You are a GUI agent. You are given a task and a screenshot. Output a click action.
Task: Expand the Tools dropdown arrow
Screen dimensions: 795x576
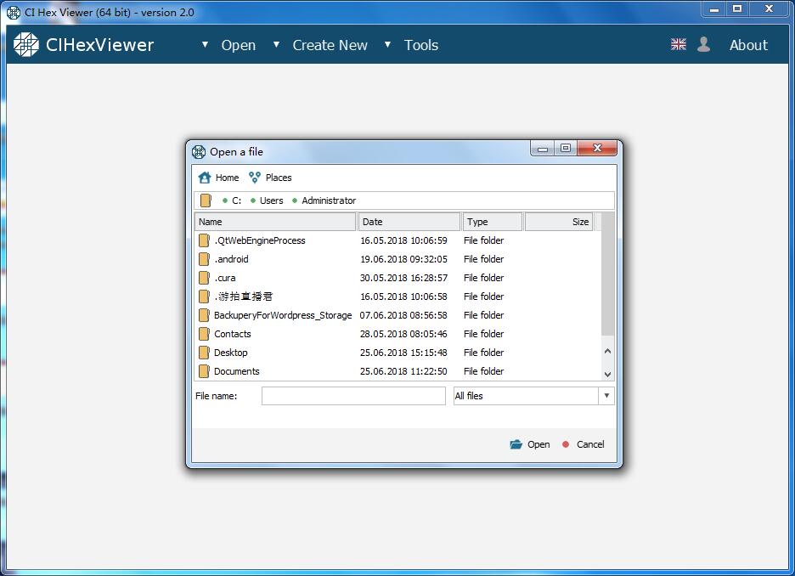[x=387, y=45]
